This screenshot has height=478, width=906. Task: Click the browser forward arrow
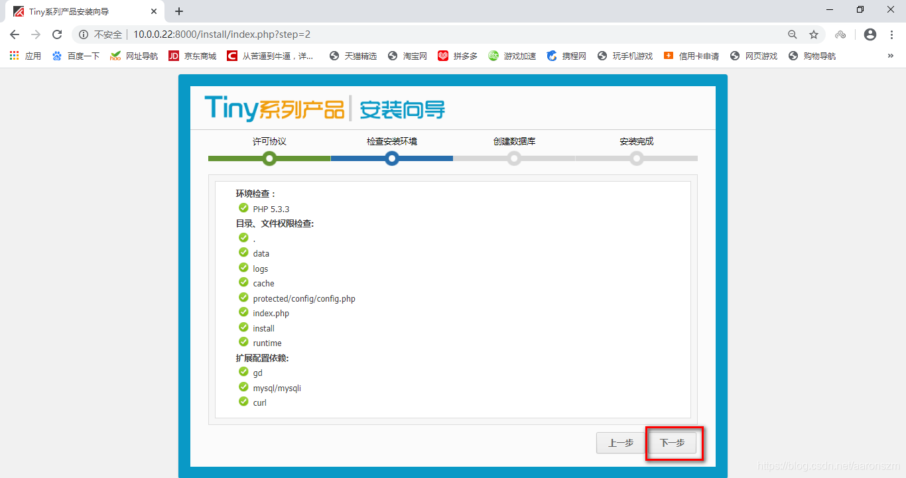[36, 34]
